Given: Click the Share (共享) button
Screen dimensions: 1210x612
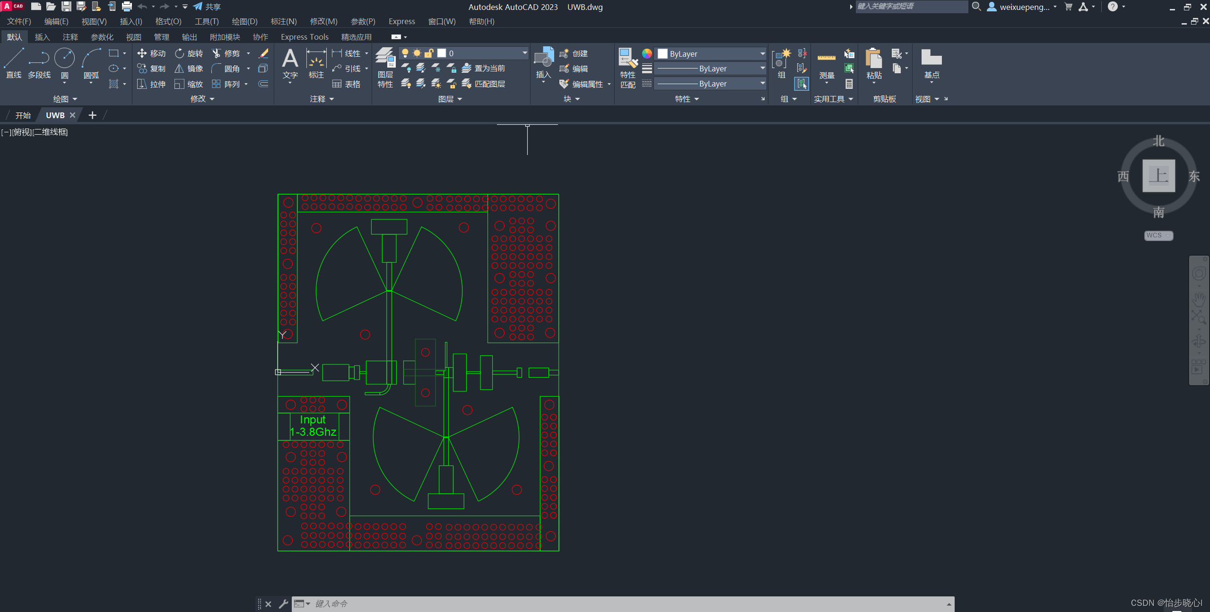Looking at the screenshot, I should point(207,7).
